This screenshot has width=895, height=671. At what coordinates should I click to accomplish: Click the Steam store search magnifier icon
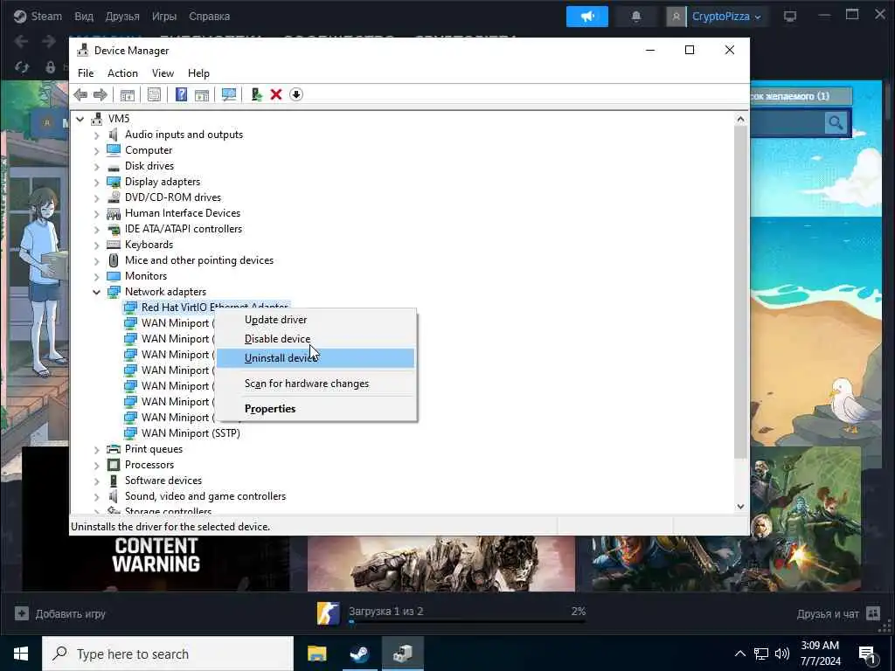click(836, 122)
